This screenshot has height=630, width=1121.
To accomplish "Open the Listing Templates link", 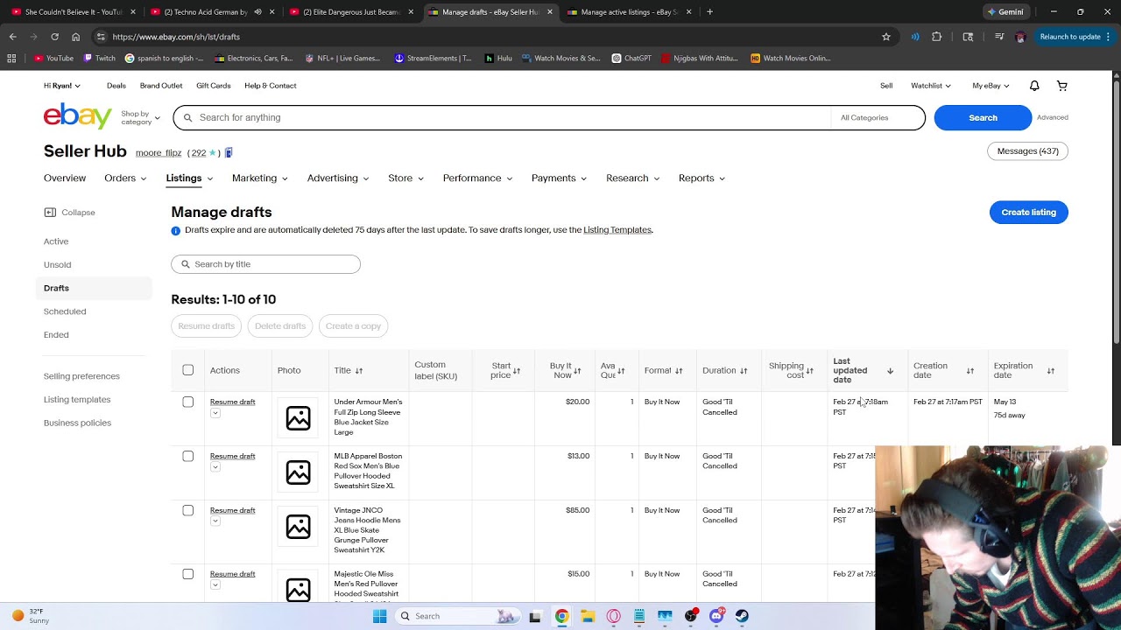I will [x=617, y=230].
